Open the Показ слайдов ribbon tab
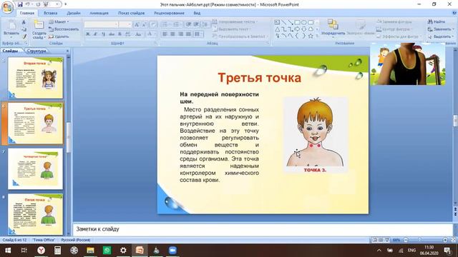458x257 pixels. (131, 13)
